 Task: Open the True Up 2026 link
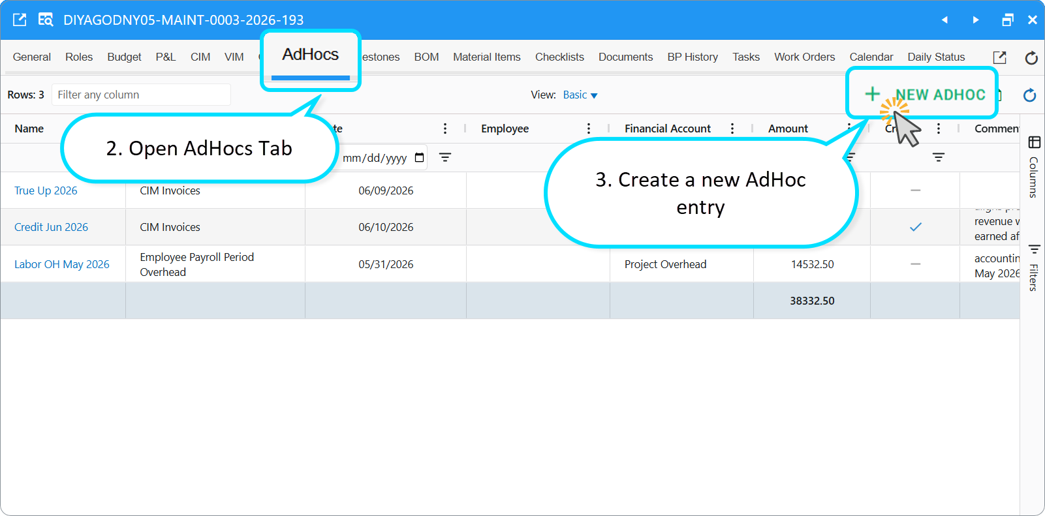[46, 190]
